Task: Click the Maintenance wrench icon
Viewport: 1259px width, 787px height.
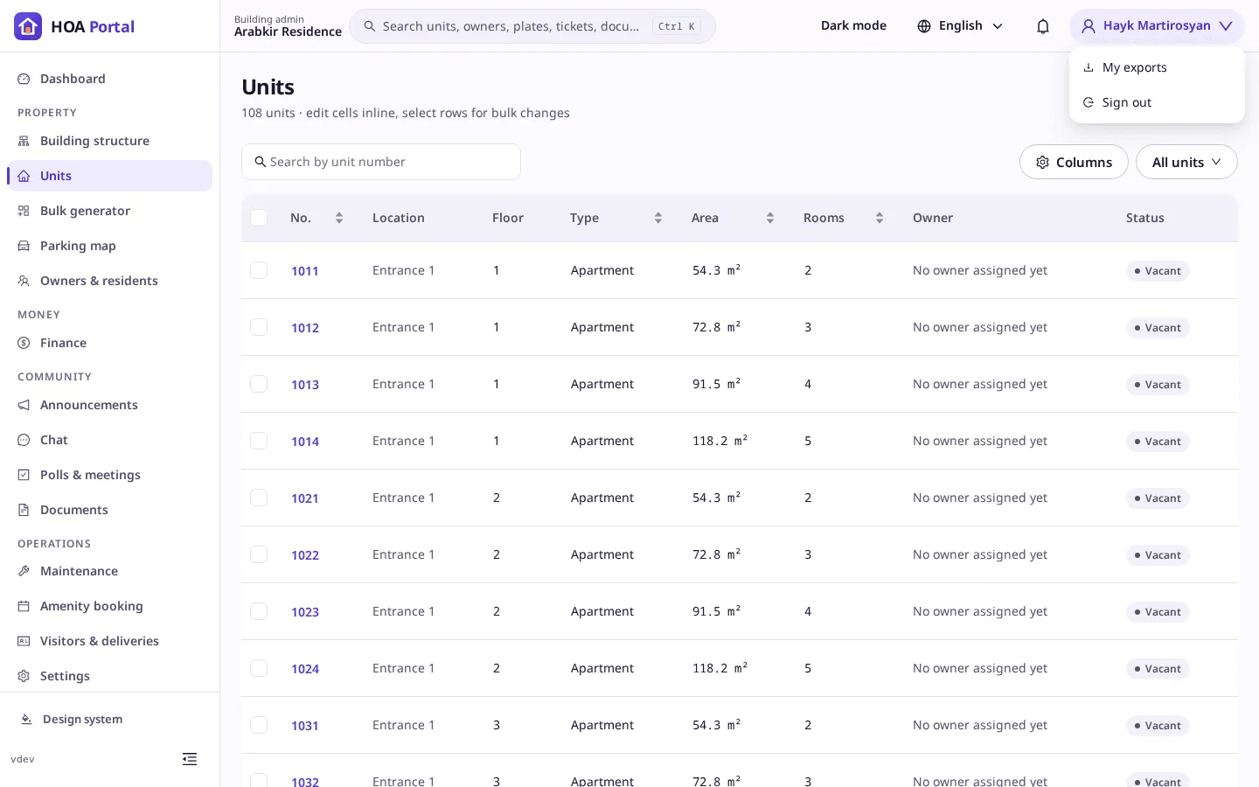Action: (24, 571)
